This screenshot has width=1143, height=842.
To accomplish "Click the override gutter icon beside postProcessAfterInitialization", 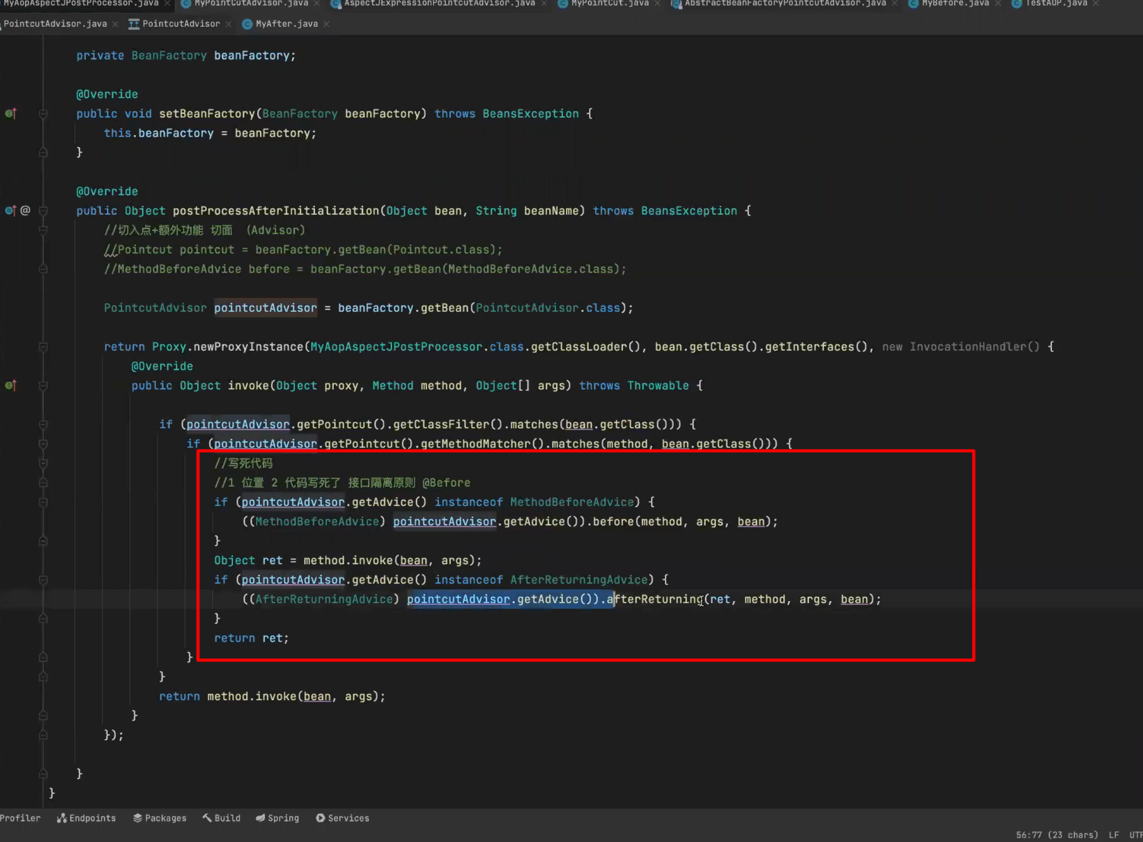I will pos(10,210).
